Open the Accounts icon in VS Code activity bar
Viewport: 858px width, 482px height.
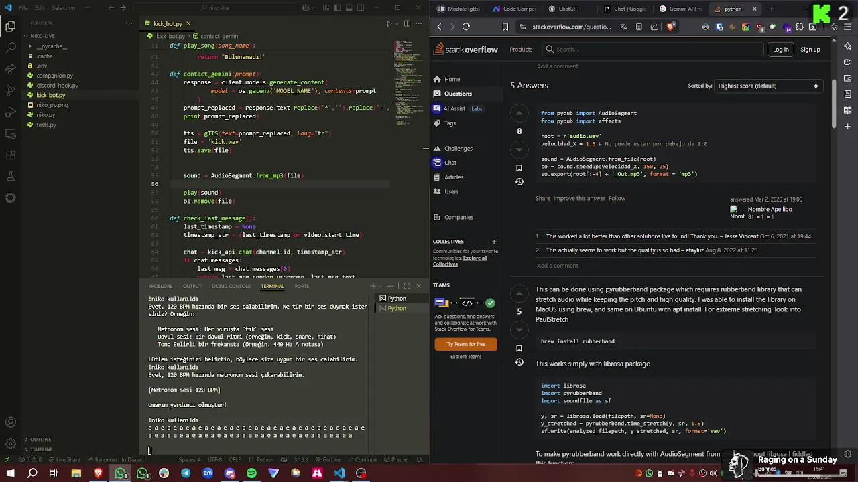tap(11, 422)
